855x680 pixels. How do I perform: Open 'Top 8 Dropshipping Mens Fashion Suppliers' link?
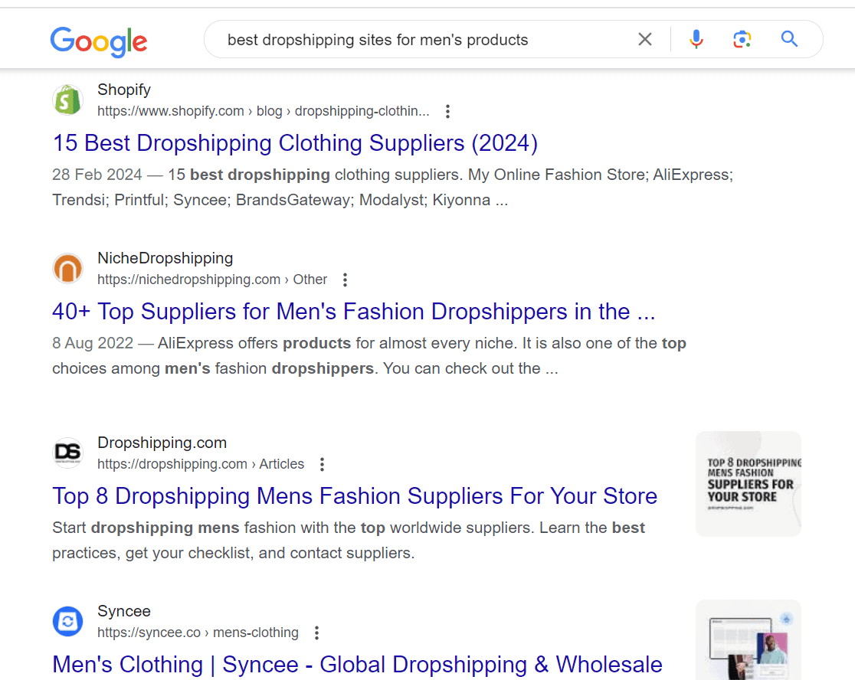[355, 496]
